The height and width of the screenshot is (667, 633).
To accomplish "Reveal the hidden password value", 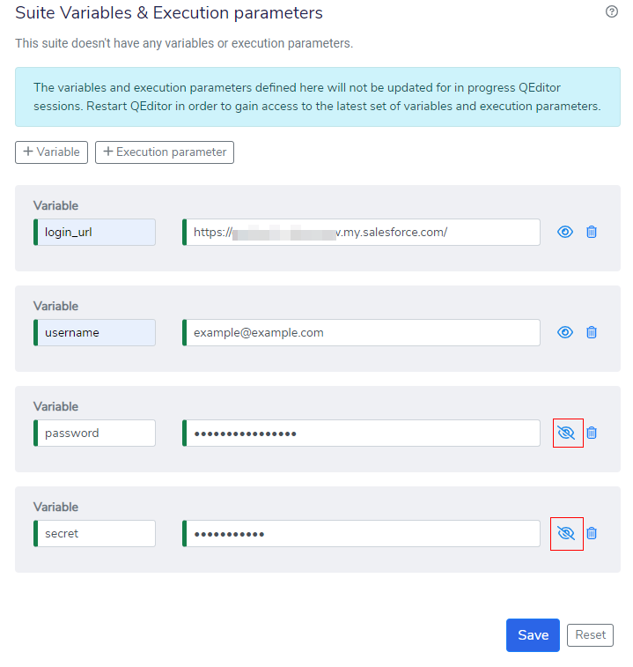I will click(566, 433).
